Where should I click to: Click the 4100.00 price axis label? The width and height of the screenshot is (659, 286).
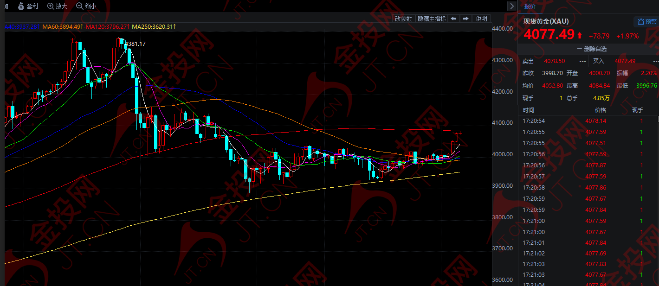[503, 123]
